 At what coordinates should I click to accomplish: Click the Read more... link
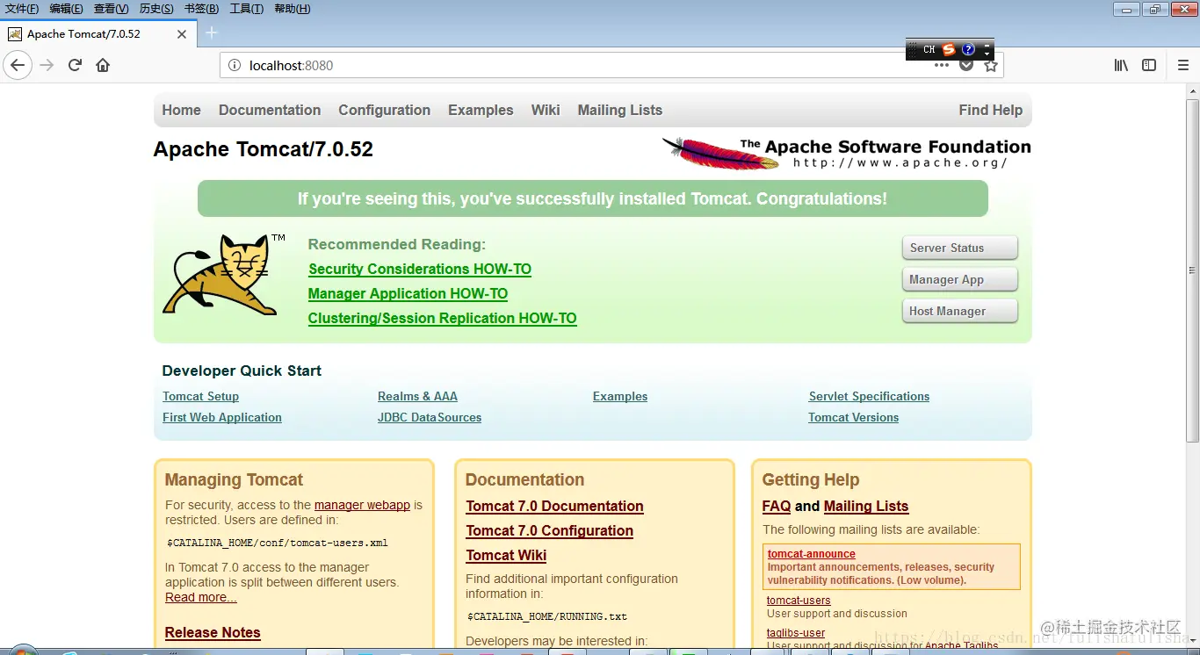(201, 598)
